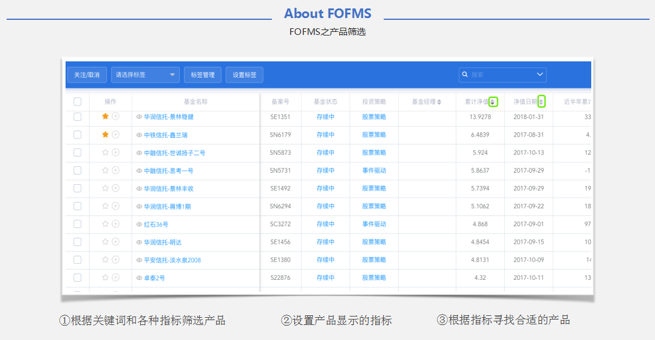This screenshot has width=655, height=340.
Task: Click plus icon for 红石36号
Action: click(x=115, y=224)
